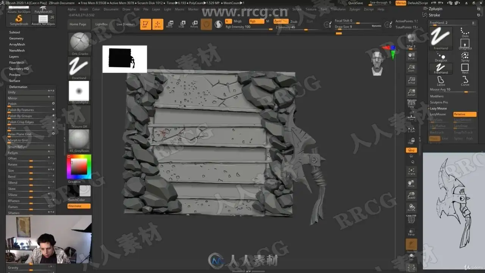This screenshot has width=485, height=273.
Task: Toggle Zsub sculpt mode
Action: (x=294, y=22)
